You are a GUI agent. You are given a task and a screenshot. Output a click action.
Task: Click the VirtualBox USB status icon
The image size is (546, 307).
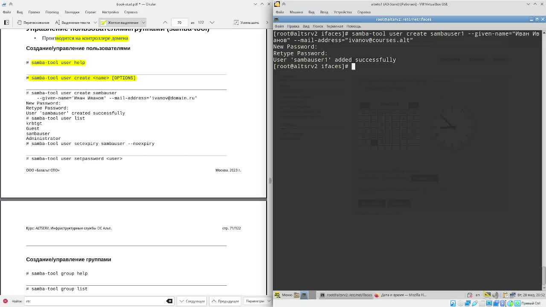point(475,303)
